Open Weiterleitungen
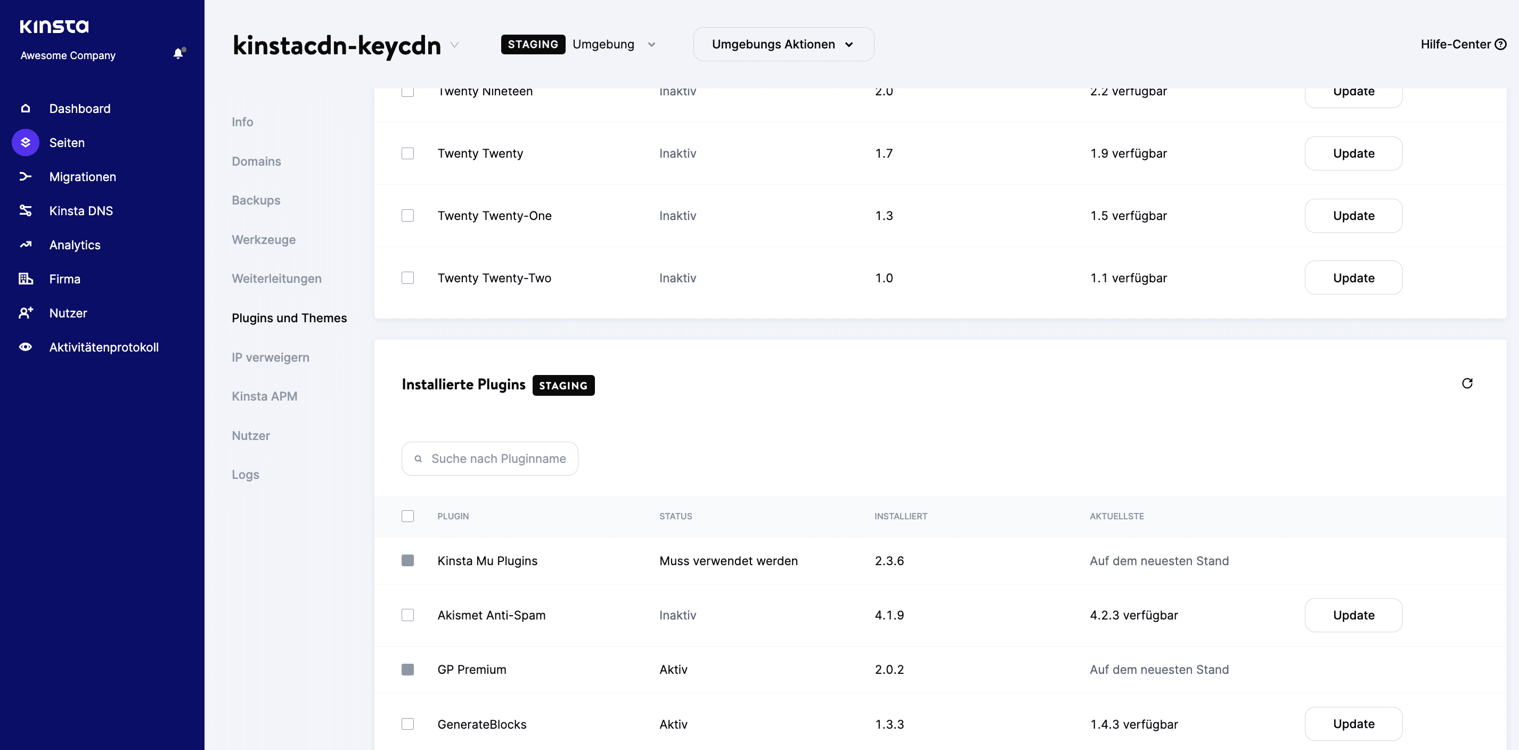Viewport: 1519px width, 750px height. (x=276, y=279)
